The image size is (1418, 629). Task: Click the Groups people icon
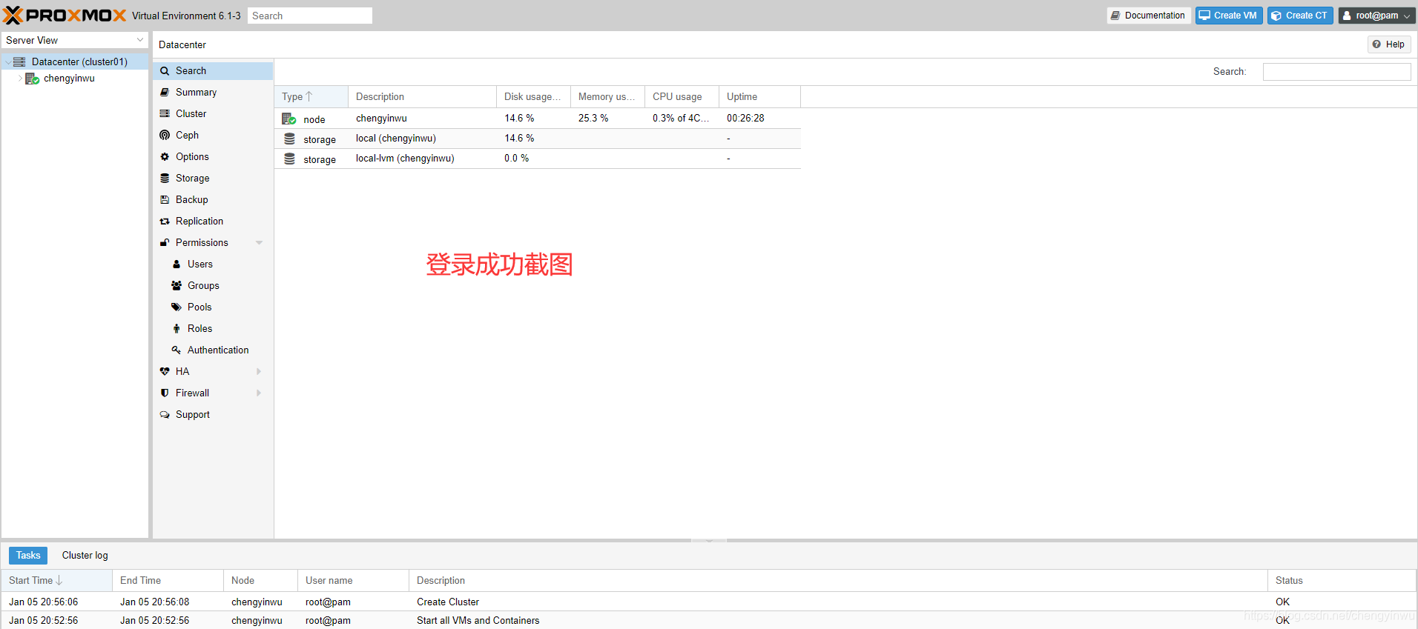(x=177, y=286)
